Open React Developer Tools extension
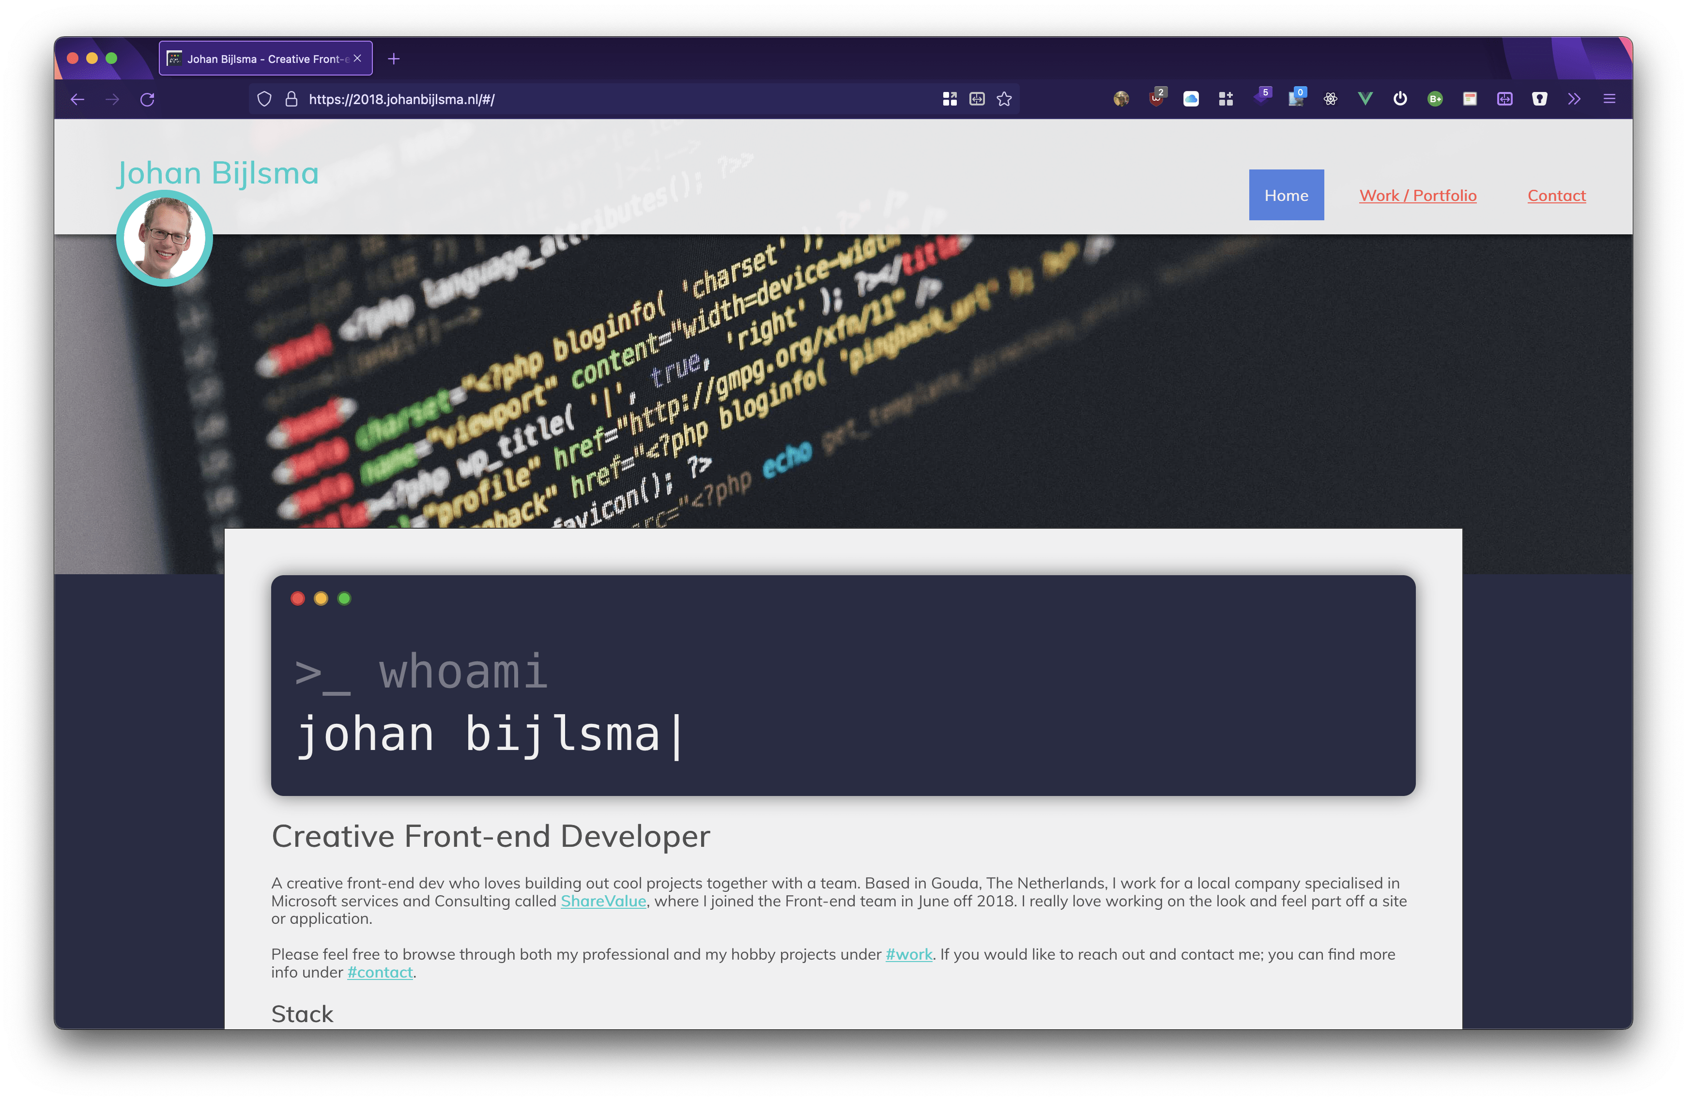This screenshot has height=1101, width=1687. coord(1331,99)
